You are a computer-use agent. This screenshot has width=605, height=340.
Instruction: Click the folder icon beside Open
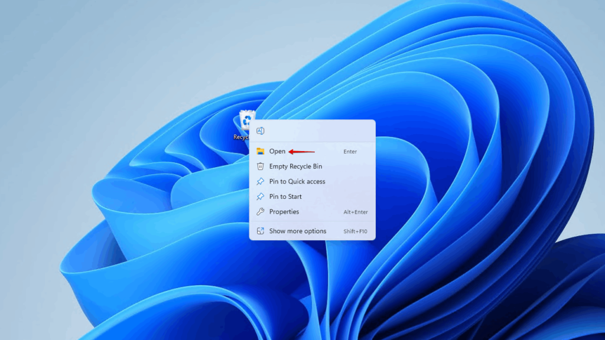click(260, 151)
